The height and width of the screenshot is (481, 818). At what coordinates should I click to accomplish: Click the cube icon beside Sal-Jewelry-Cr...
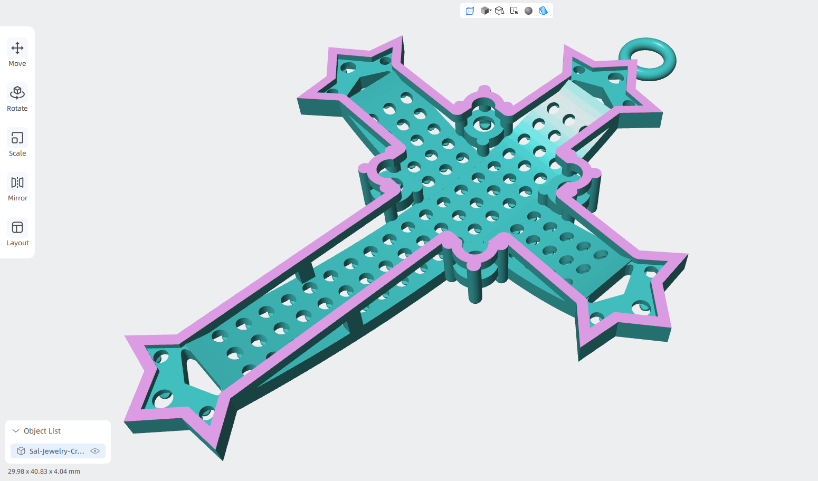21,451
